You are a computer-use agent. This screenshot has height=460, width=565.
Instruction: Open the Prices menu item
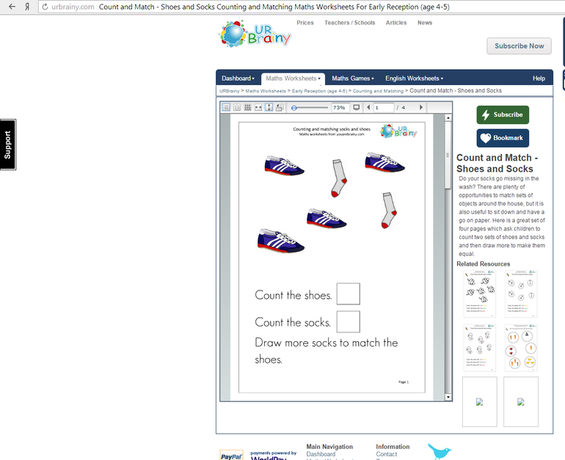(x=305, y=23)
